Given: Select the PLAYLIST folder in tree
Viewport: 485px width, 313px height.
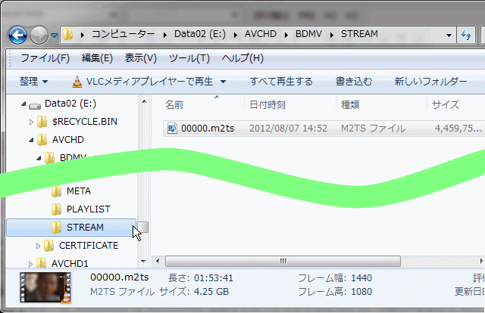Looking at the screenshot, I should tap(88, 209).
